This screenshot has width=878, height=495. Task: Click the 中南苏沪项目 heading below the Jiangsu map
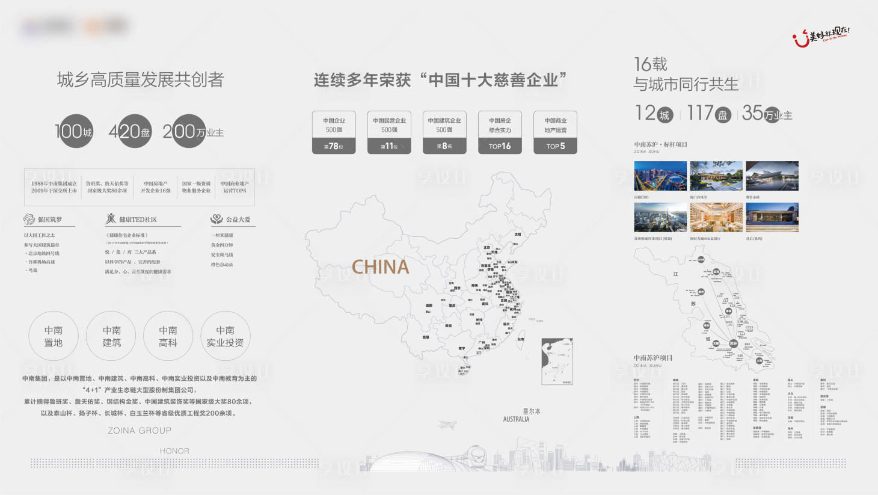click(x=652, y=358)
